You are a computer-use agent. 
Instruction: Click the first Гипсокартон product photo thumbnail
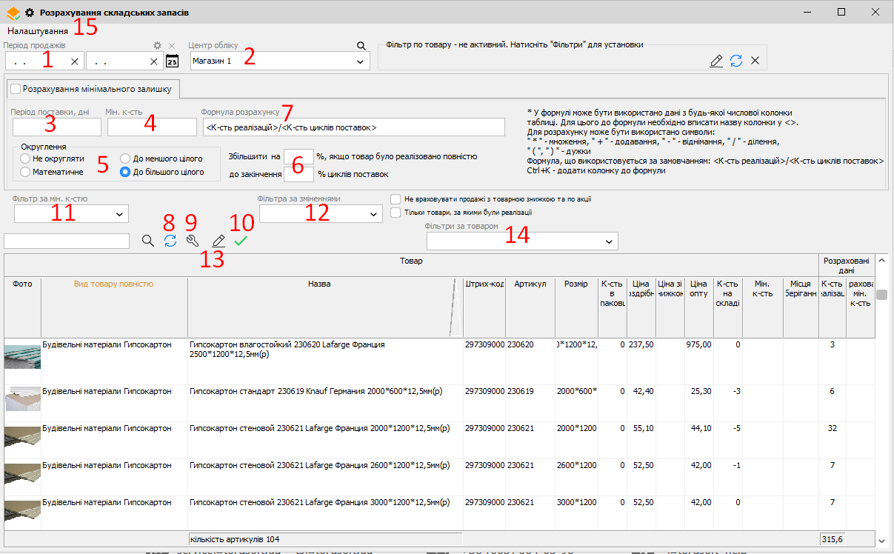point(22,356)
